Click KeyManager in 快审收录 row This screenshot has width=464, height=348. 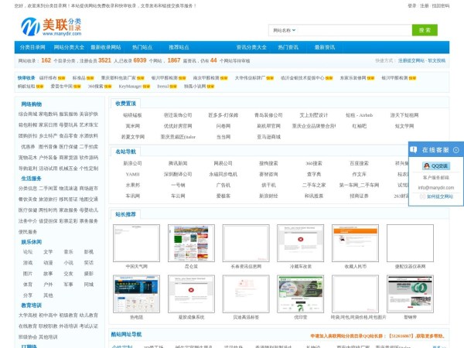130,87
